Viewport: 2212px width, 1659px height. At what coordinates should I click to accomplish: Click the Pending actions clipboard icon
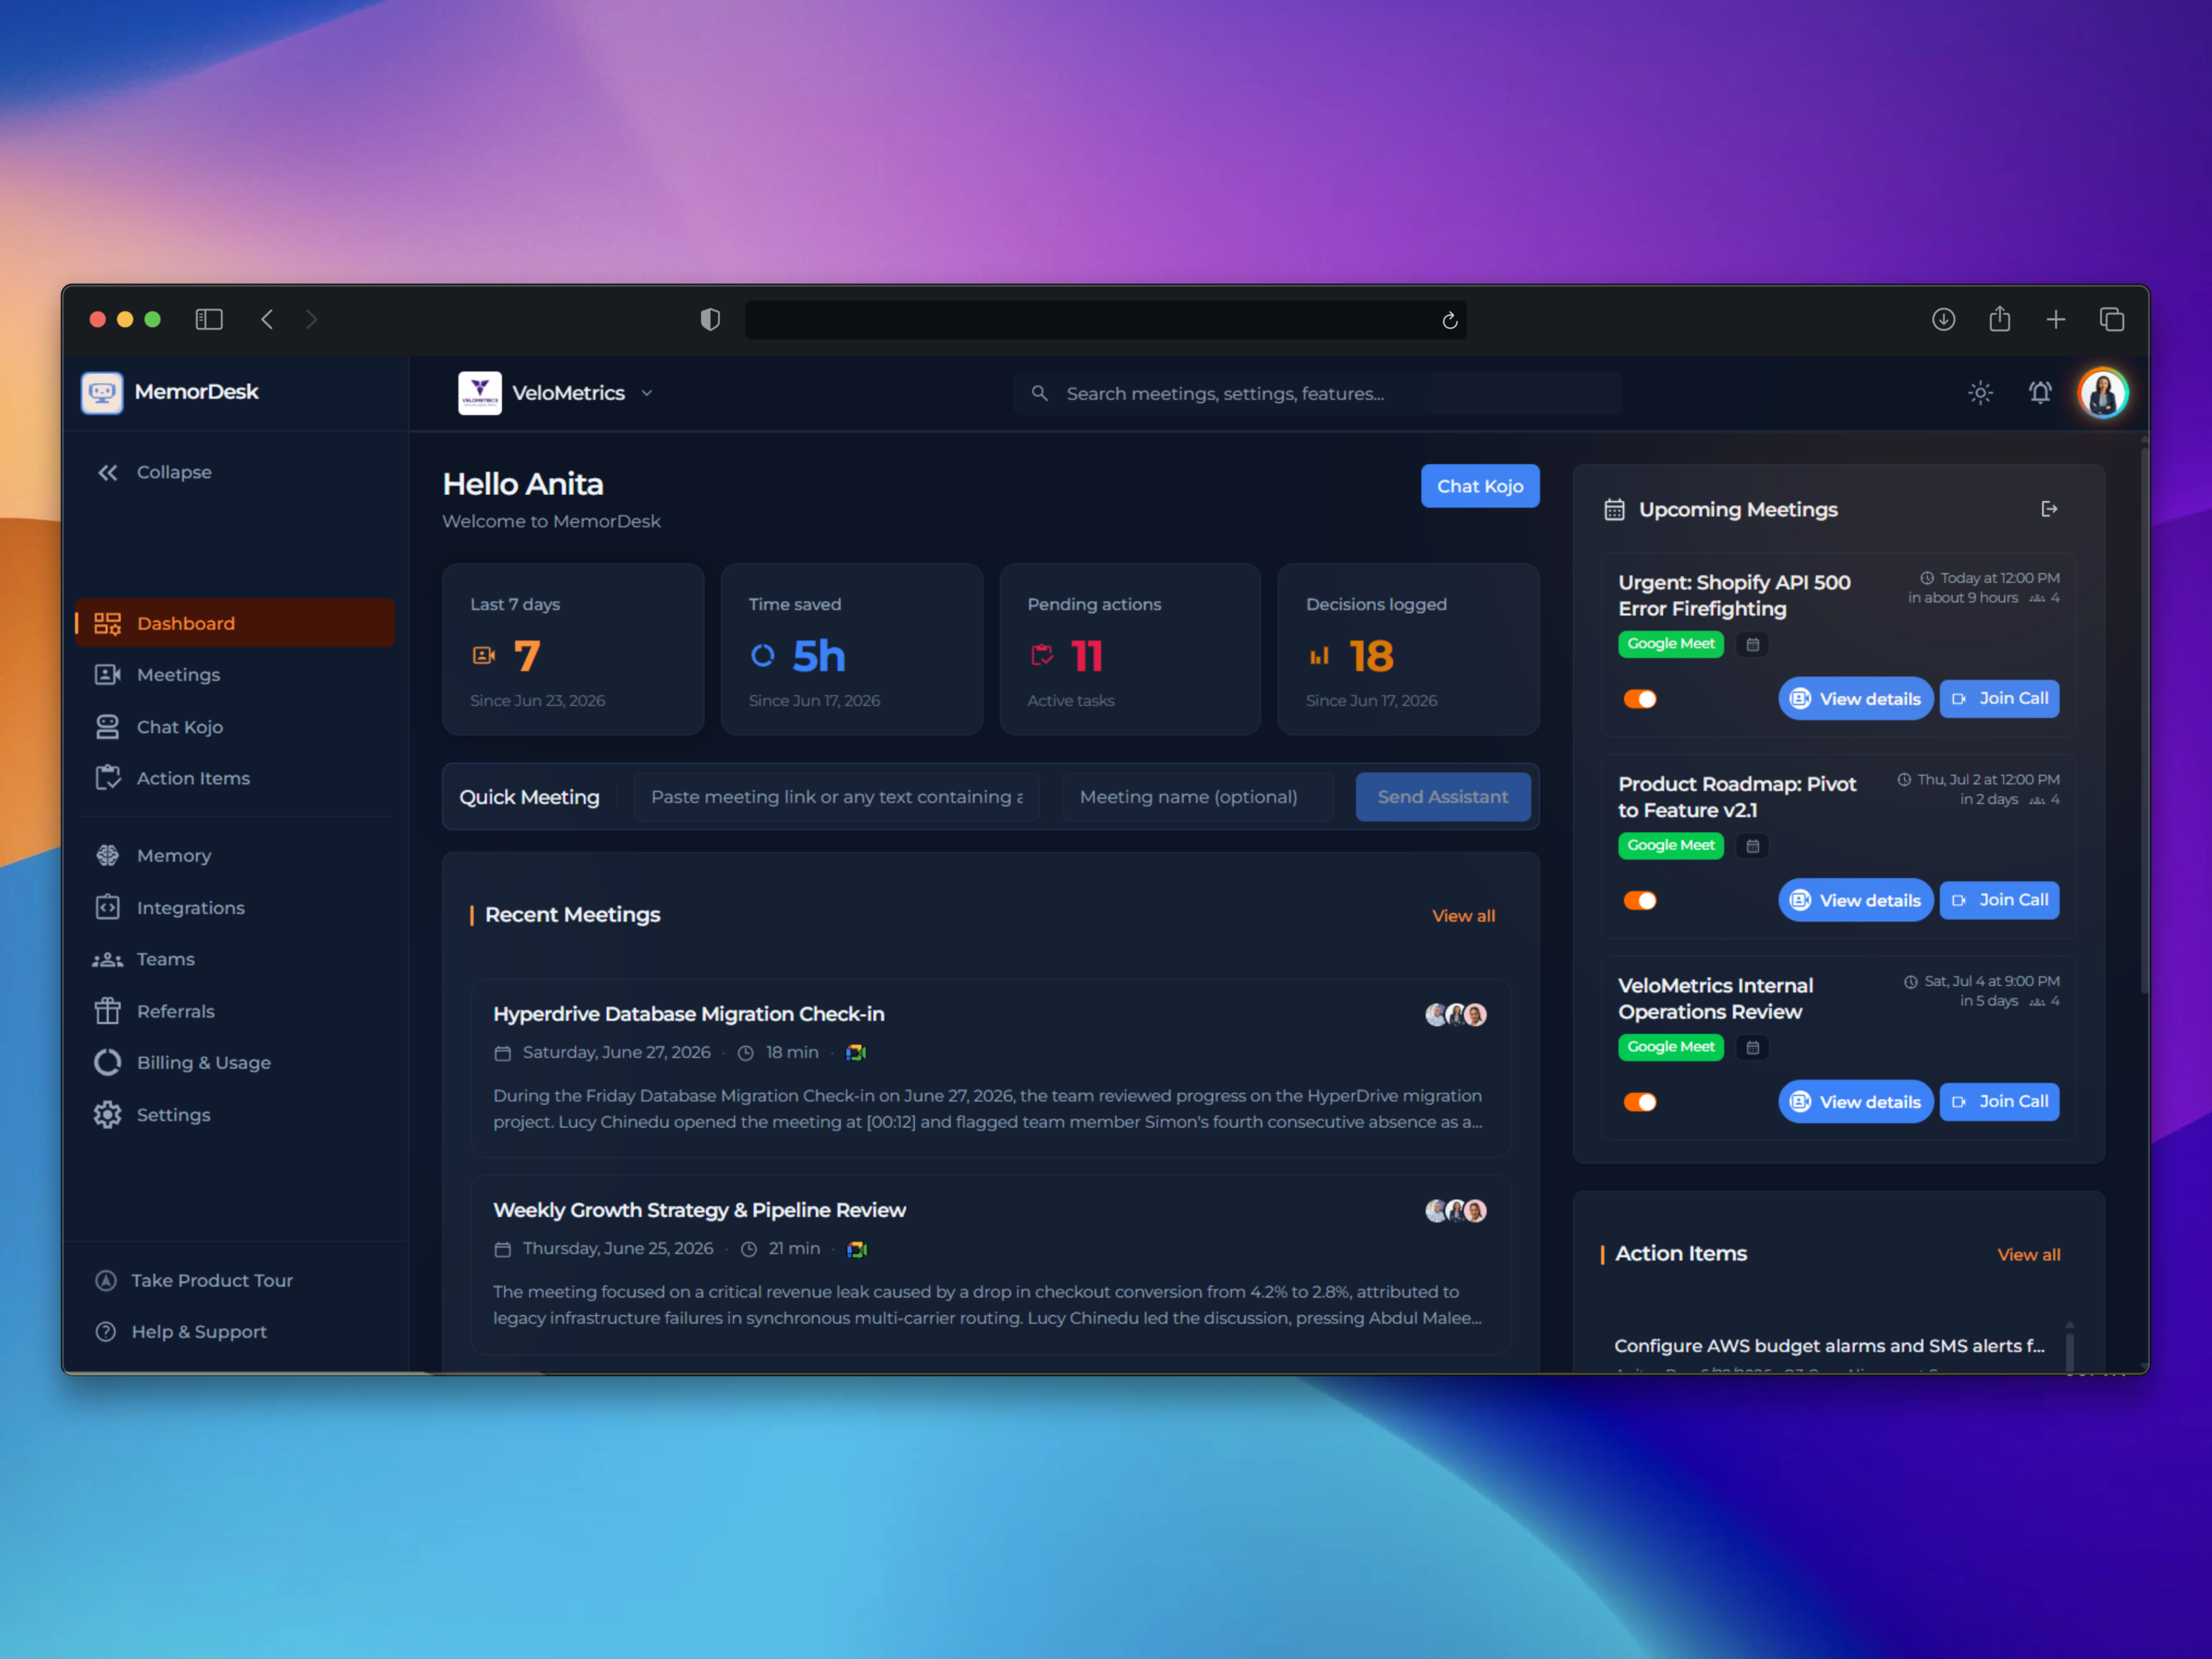click(1042, 655)
